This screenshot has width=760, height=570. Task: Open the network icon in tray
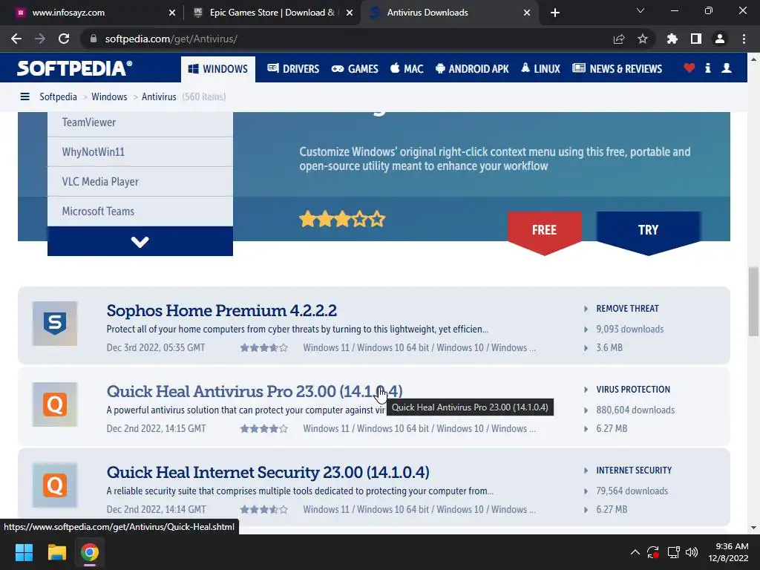coord(673,552)
